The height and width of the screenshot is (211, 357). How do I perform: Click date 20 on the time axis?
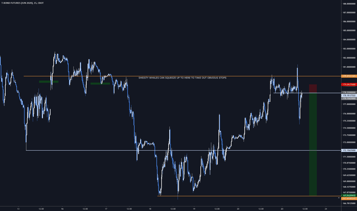(238, 209)
